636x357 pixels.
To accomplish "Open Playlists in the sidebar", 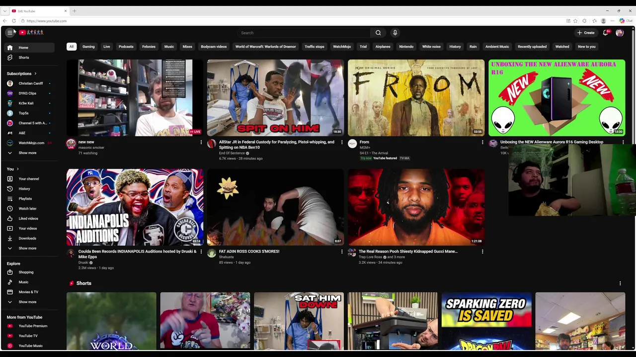I will point(30,199).
